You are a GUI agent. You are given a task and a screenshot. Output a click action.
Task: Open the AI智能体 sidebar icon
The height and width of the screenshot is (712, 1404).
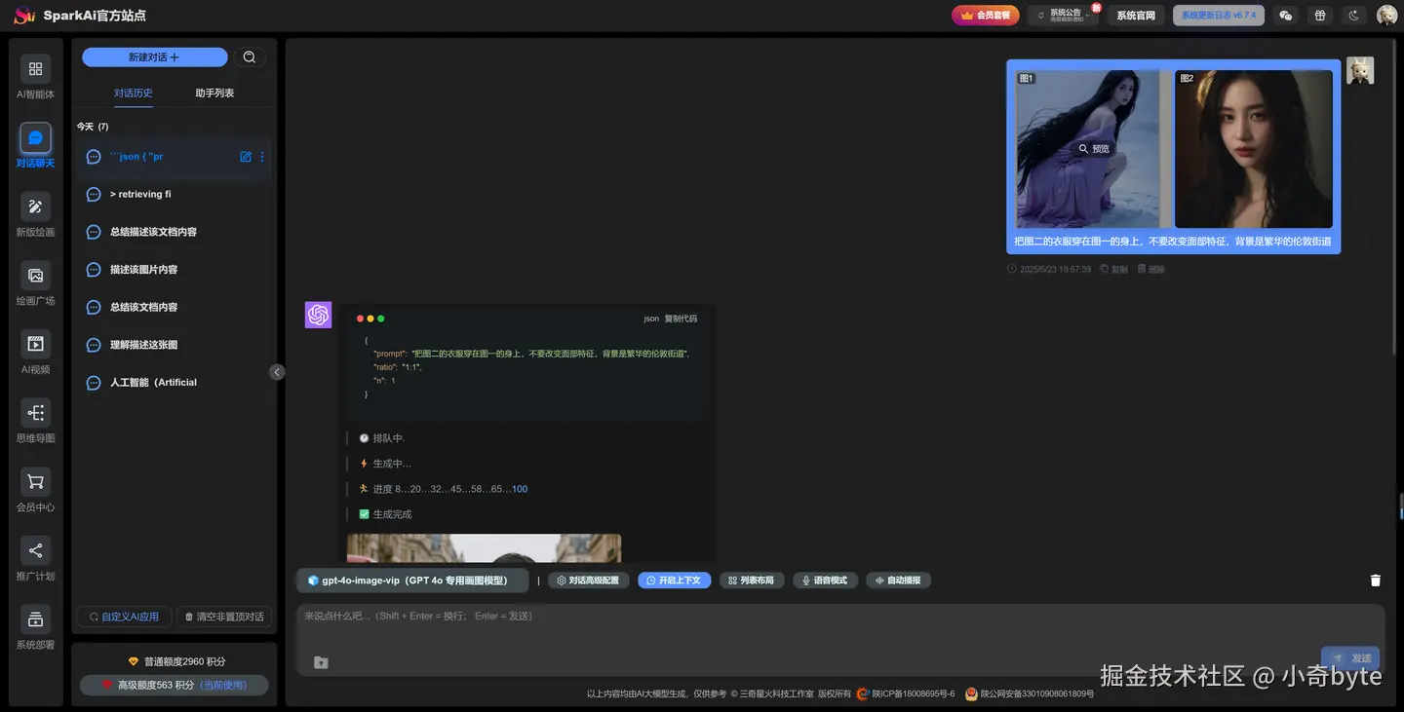[x=35, y=69]
